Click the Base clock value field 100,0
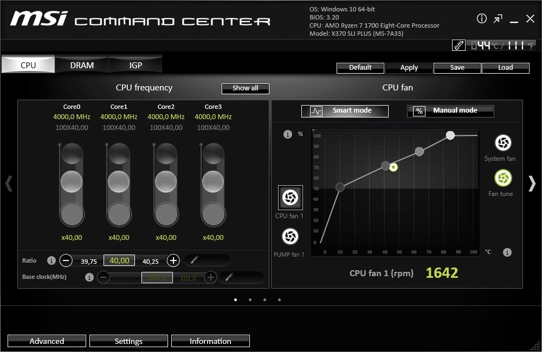Viewport: 542px width, 352px height. 157,277
